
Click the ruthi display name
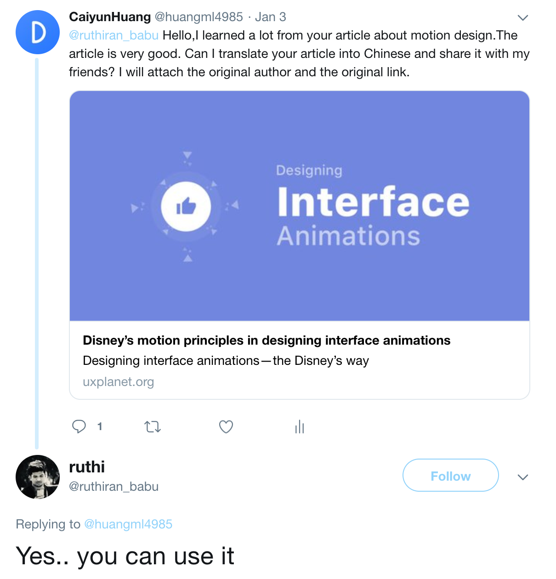[87, 467]
